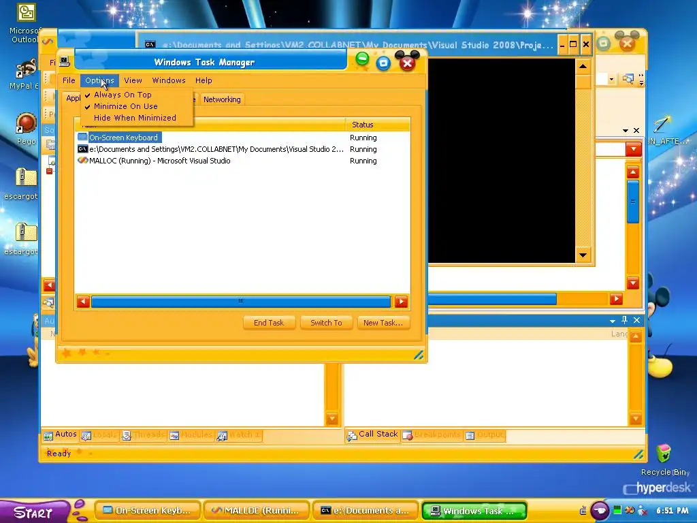Click the Task Manager title bar icon
Viewport: 697px width, 523px height.
(65, 61)
